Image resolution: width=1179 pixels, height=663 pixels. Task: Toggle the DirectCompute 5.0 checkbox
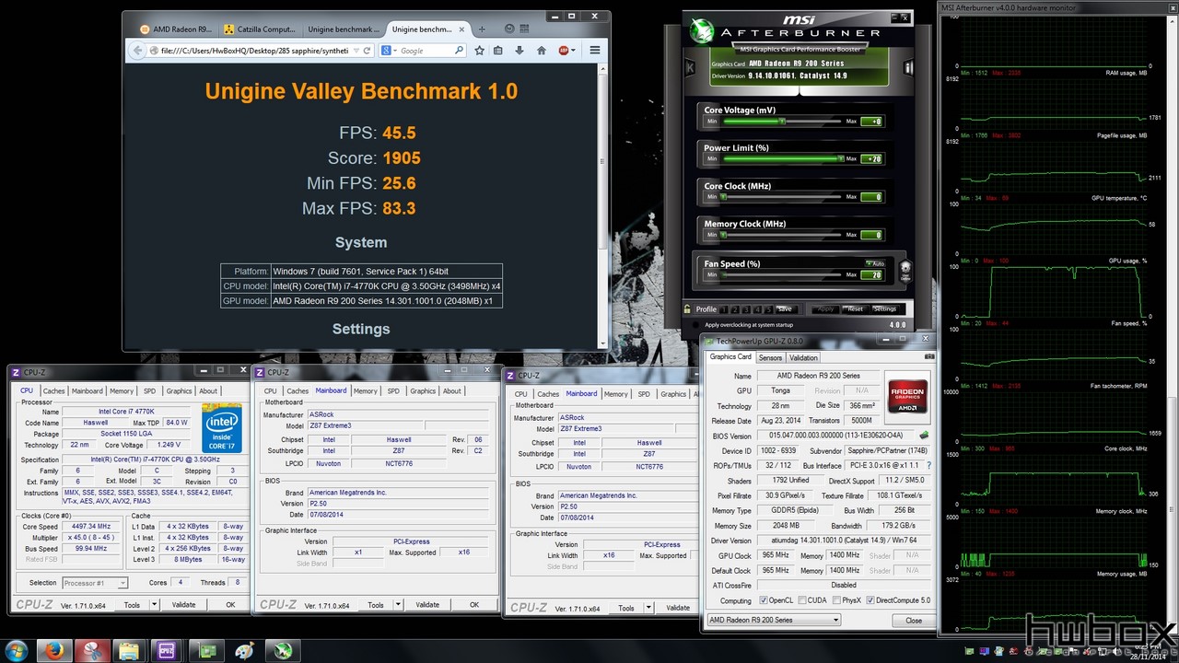pos(871,600)
